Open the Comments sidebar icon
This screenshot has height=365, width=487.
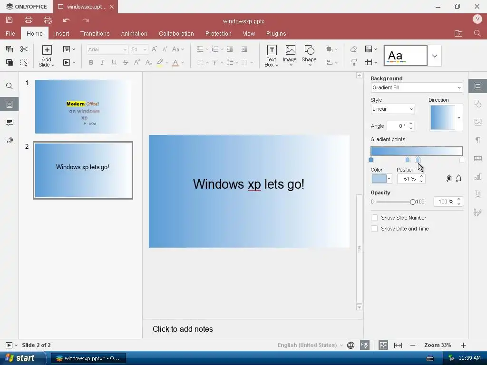click(x=10, y=122)
